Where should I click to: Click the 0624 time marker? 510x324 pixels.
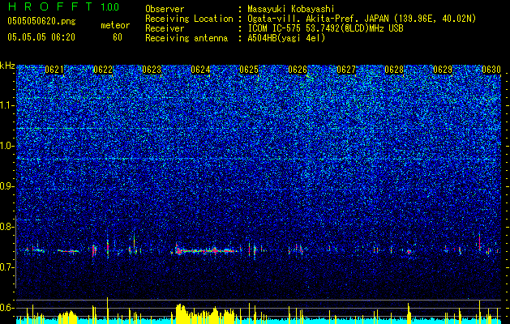pos(200,70)
